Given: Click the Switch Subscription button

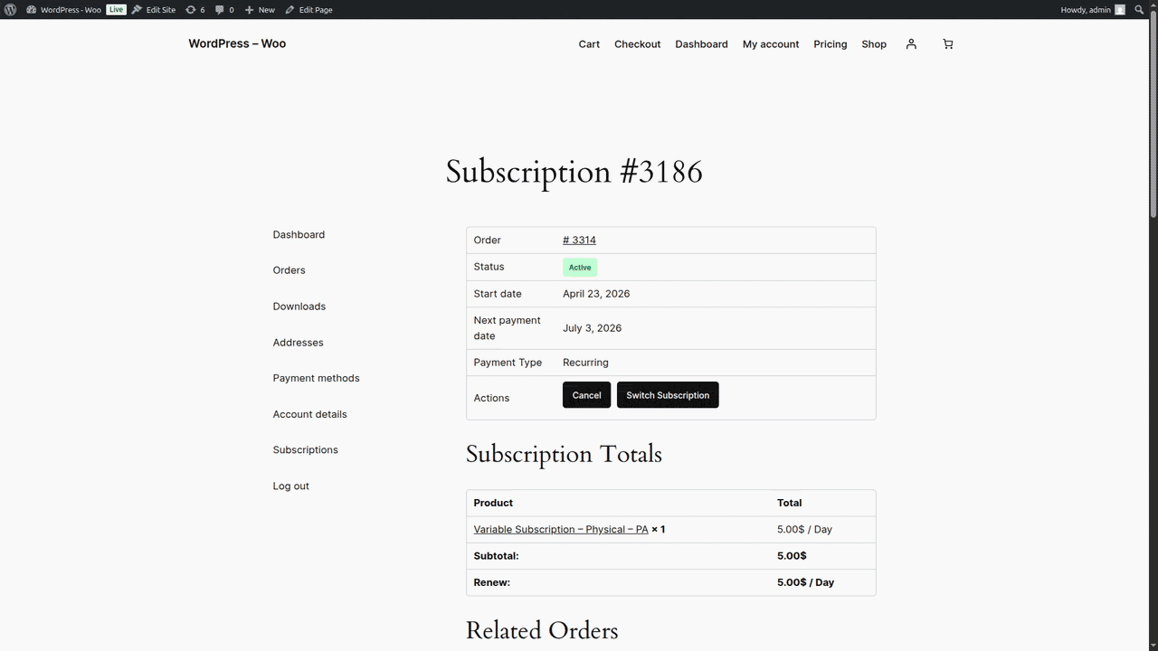Looking at the screenshot, I should coord(668,395).
